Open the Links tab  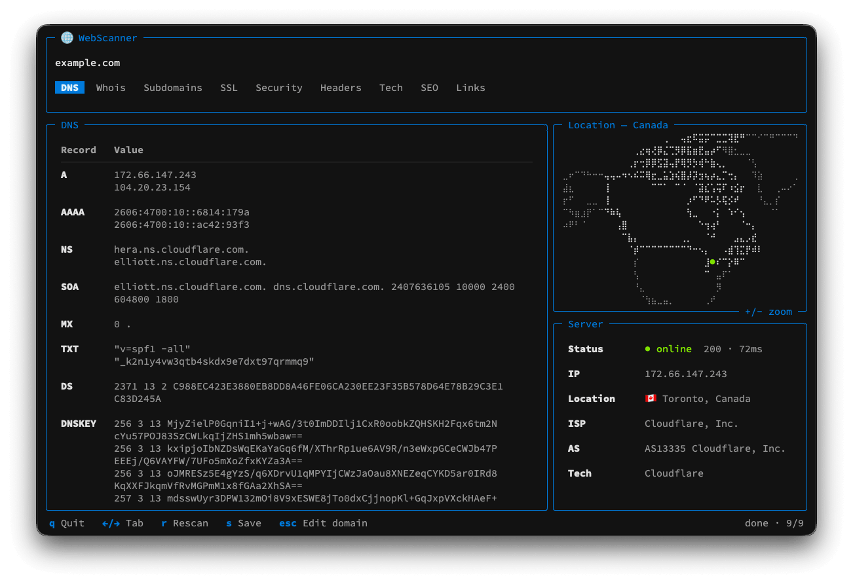[470, 88]
